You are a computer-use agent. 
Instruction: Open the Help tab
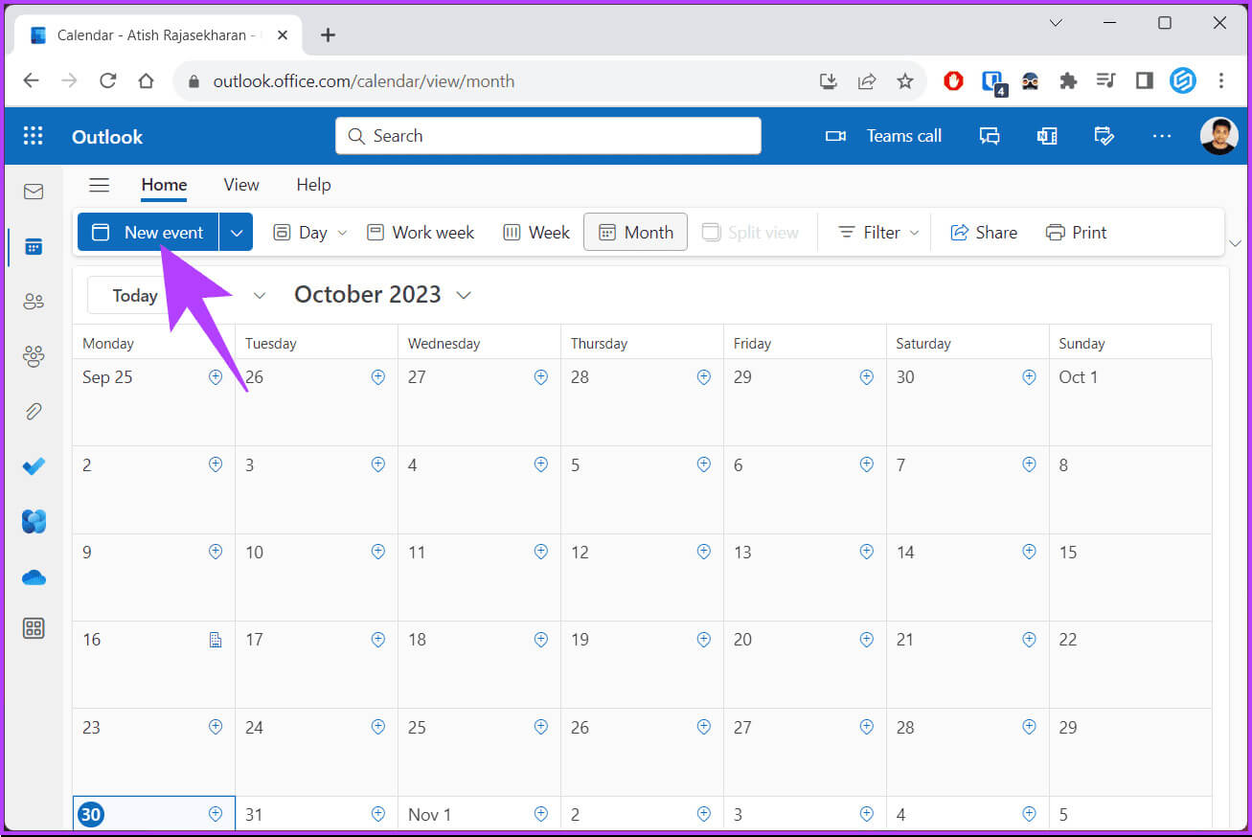pos(313,185)
